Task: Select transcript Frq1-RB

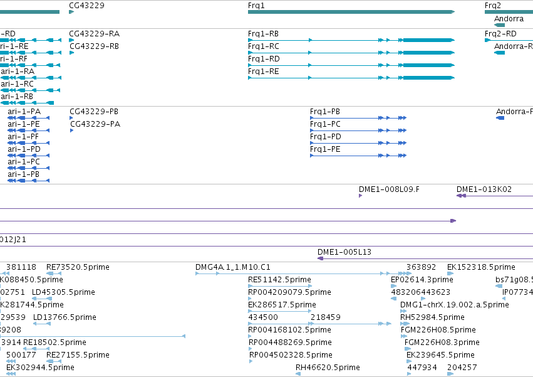Action: click(263, 34)
